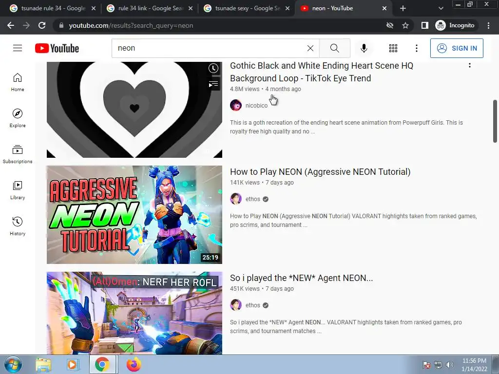Open a new browser tab
The image size is (499, 374).
point(403,8)
